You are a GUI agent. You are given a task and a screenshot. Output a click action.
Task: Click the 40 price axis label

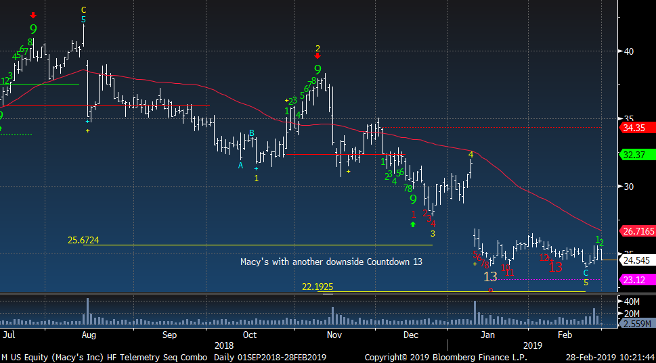click(629, 51)
